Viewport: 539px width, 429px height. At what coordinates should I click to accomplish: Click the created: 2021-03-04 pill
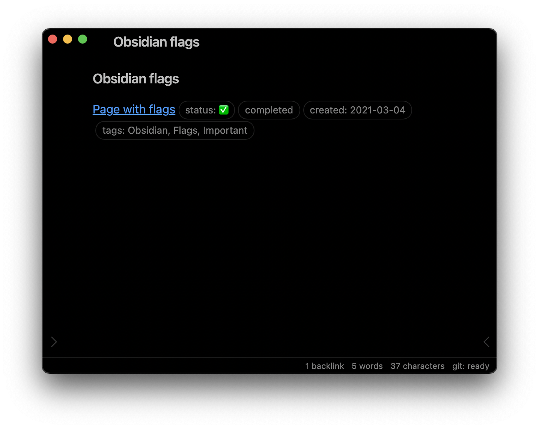[x=357, y=110]
